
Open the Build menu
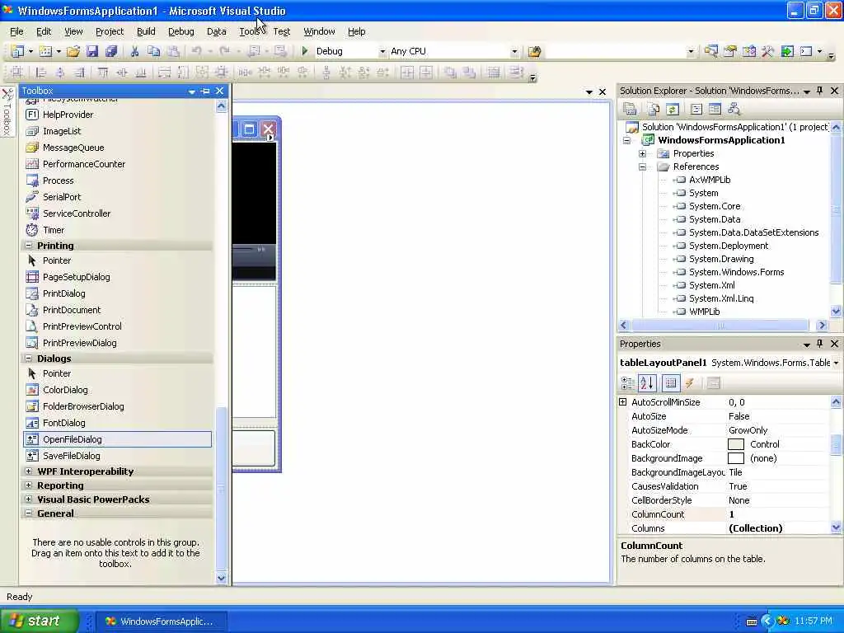click(146, 32)
